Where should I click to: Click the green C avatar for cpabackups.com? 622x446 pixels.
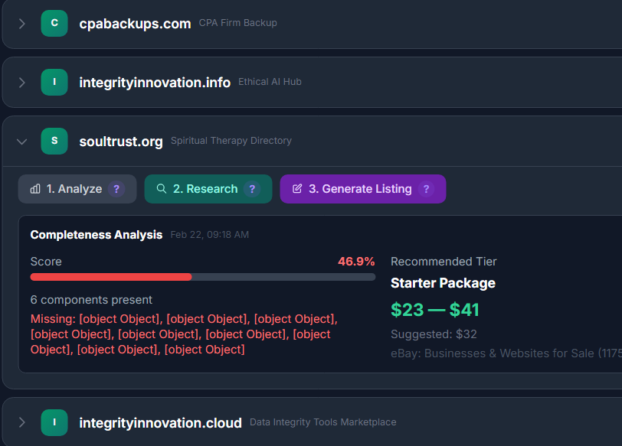54,23
